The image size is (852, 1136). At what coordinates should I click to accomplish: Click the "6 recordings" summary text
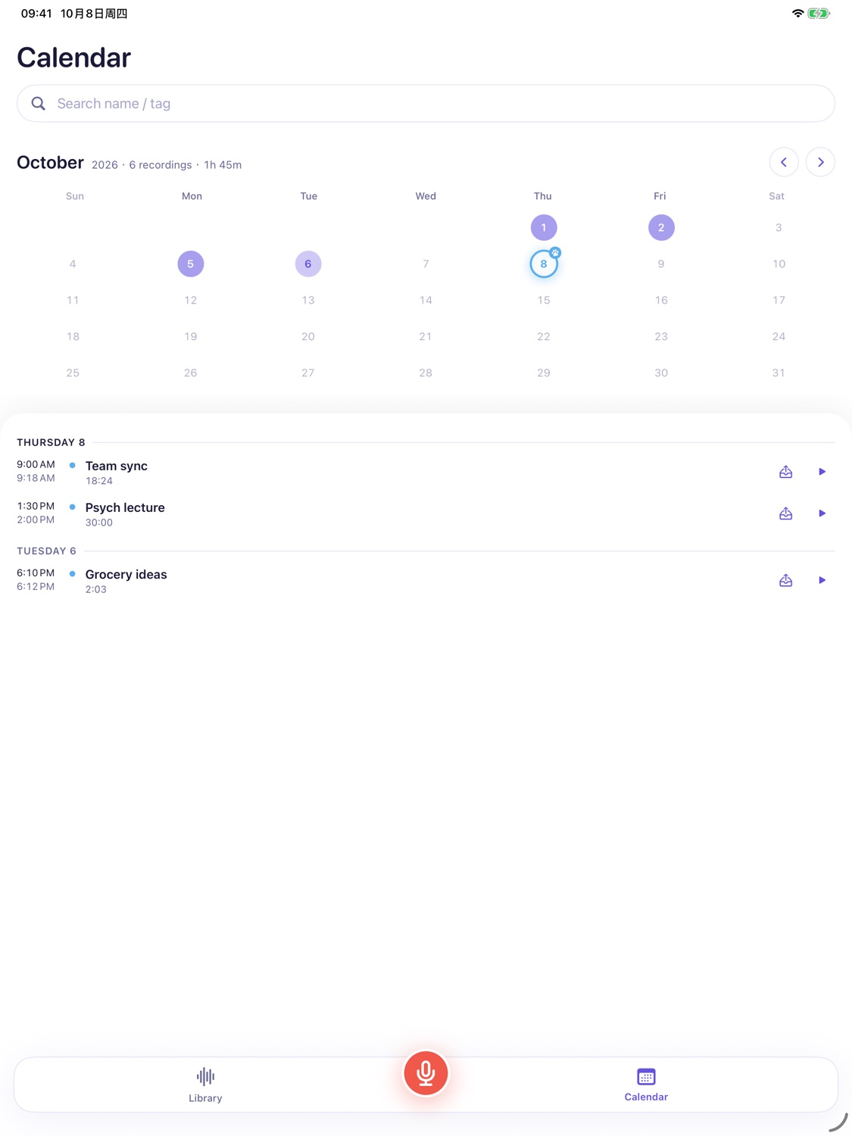[x=161, y=165]
